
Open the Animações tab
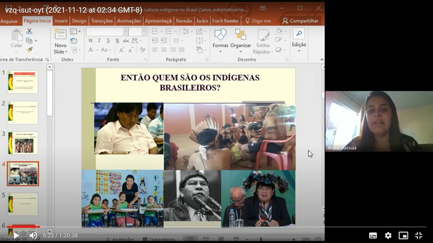point(129,20)
